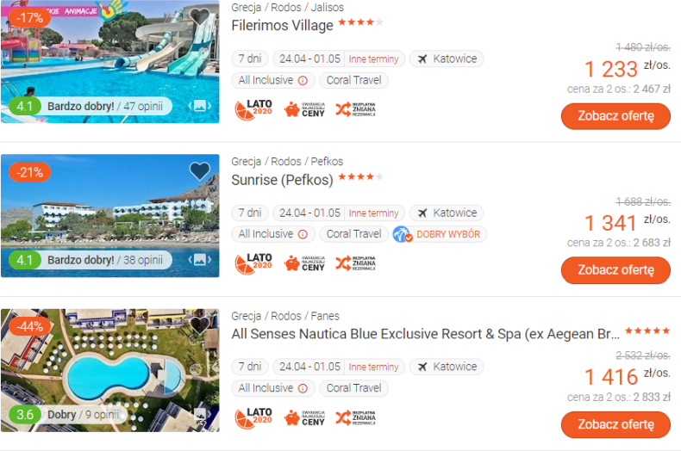681x451 pixels.
Task: Expand Inne terminy for Filerimos Village
Action: pyautogui.click(x=373, y=59)
